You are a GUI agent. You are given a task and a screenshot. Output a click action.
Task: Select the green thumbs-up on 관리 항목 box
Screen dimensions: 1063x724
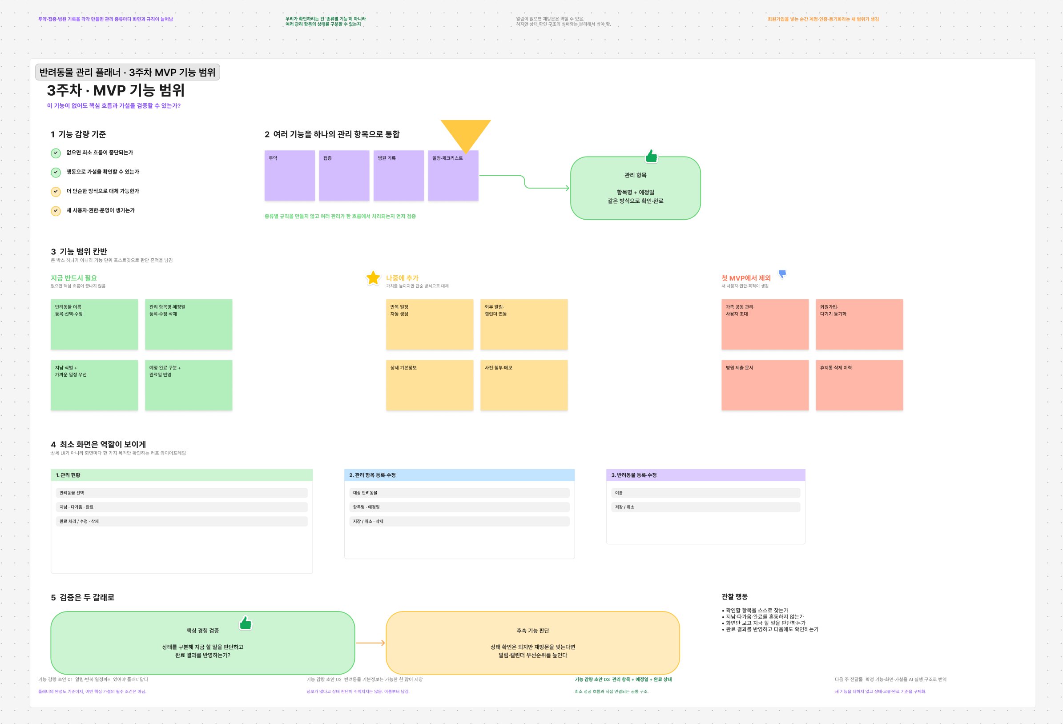tap(651, 156)
